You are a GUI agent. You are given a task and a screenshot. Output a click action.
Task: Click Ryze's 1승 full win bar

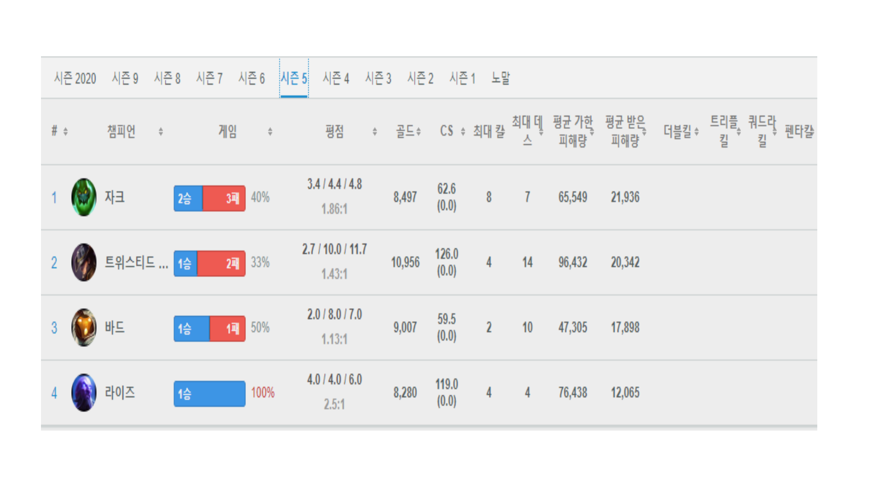coord(210,394)
